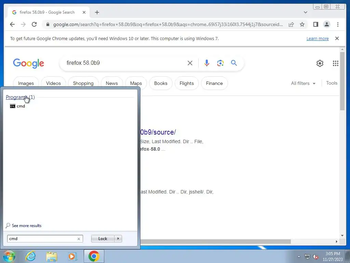
Task: Click the vertical scrollbar down arrow
Action: (342, 236)
